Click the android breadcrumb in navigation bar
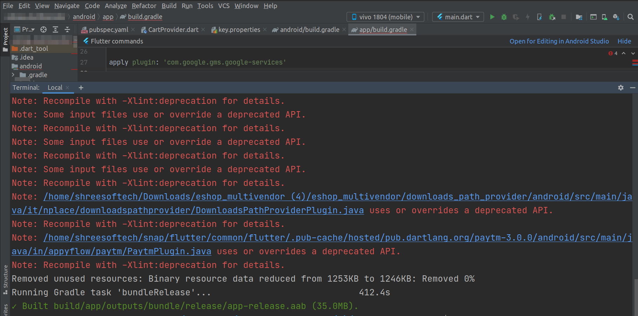The image size is (638, 316). (x=84, y=17)
